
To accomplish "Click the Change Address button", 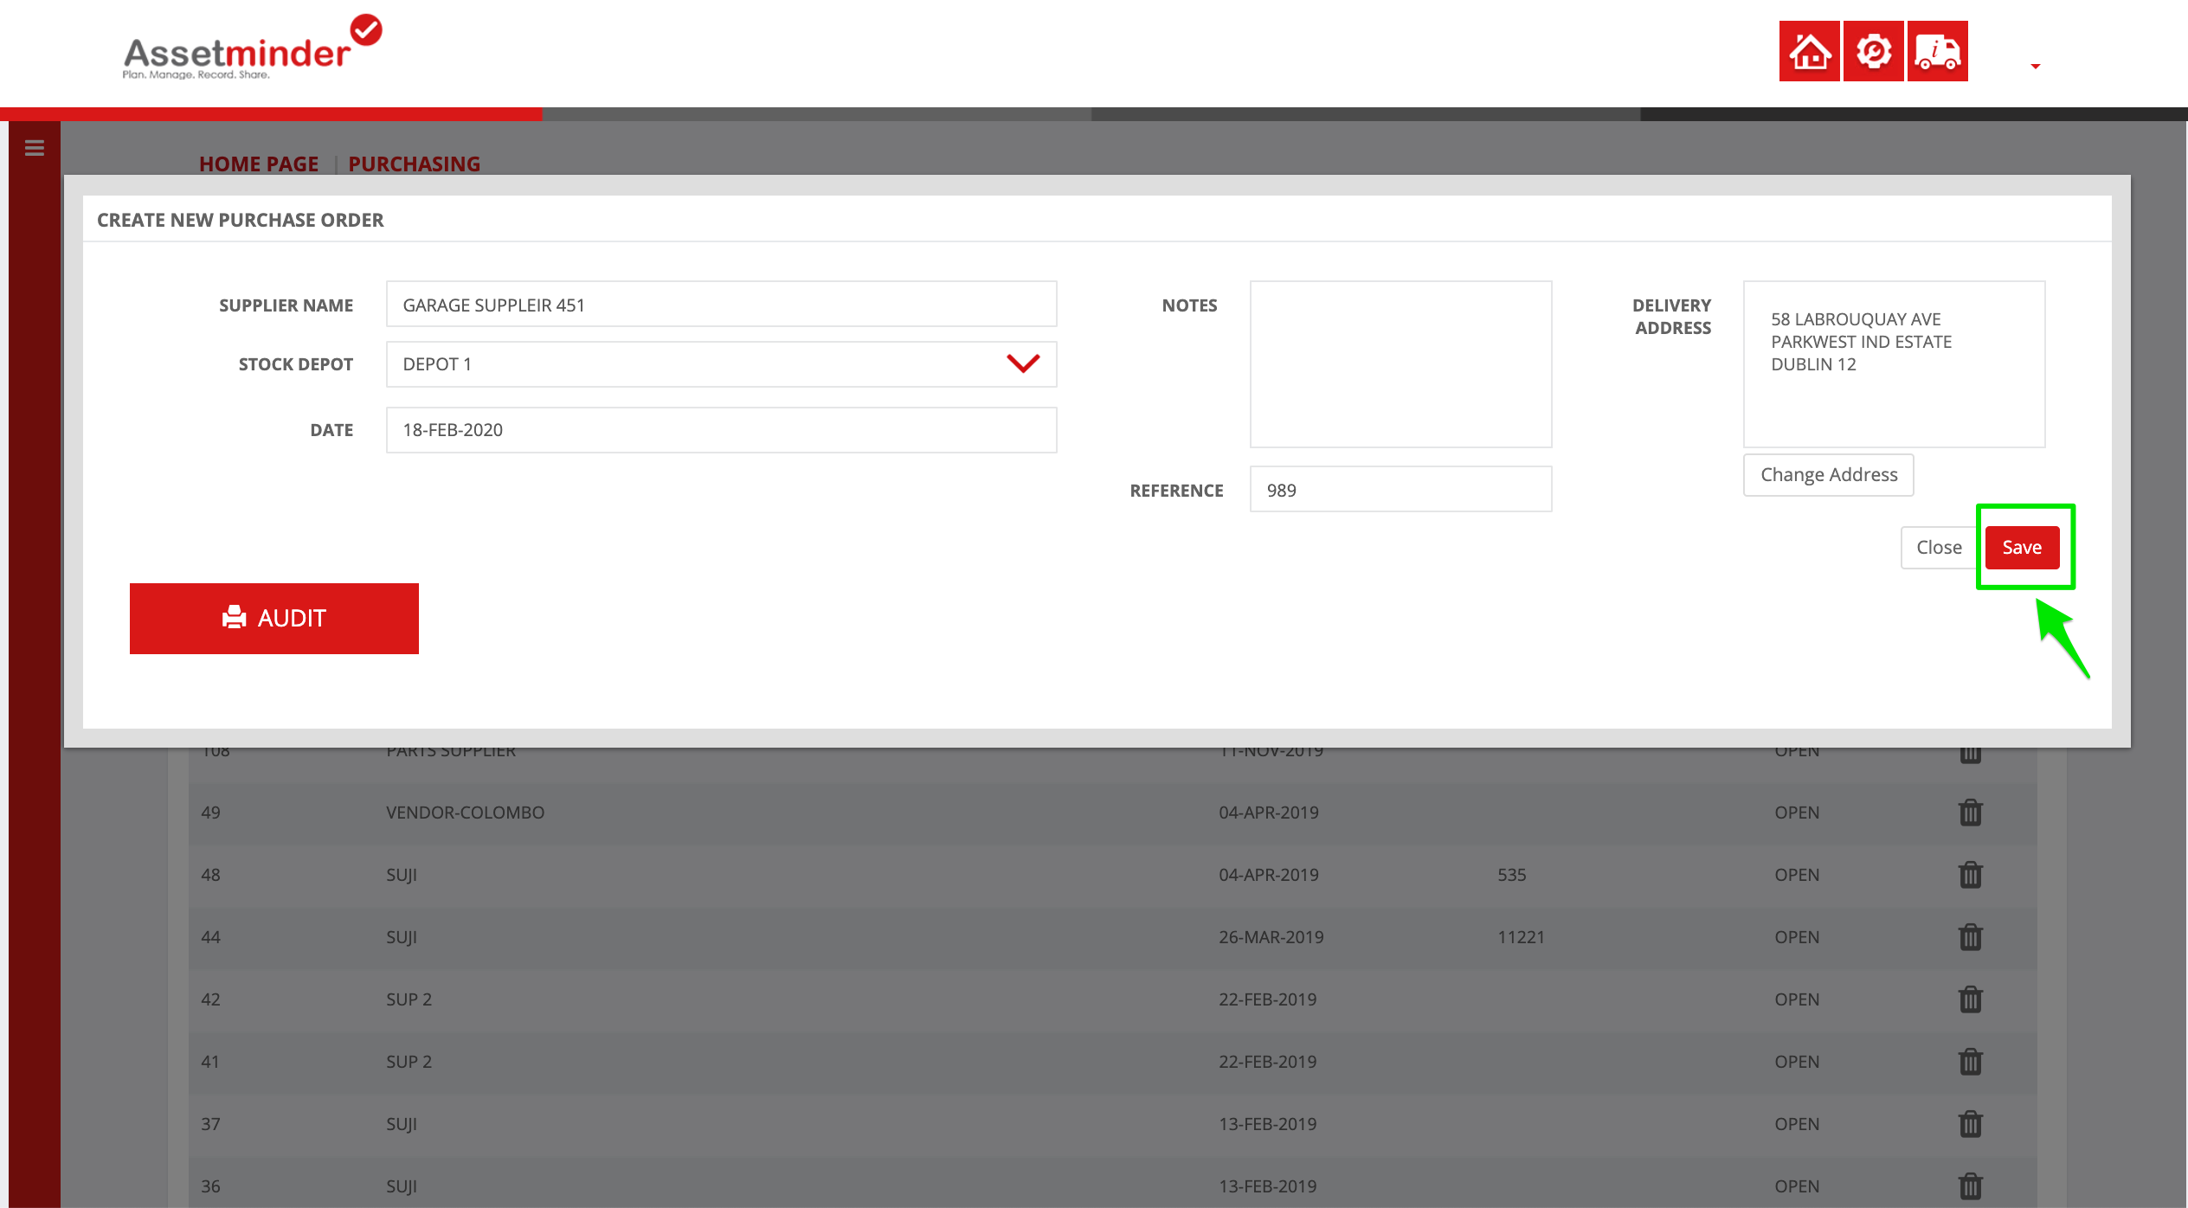I will (x=1828, y=475).
